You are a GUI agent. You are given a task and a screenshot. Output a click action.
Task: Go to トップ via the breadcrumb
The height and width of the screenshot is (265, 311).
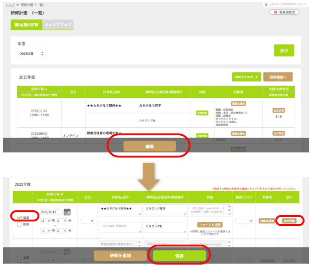(10, 5)
